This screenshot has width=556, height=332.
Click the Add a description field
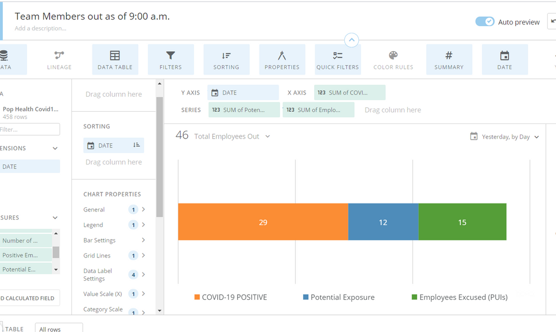coord(41,28)
